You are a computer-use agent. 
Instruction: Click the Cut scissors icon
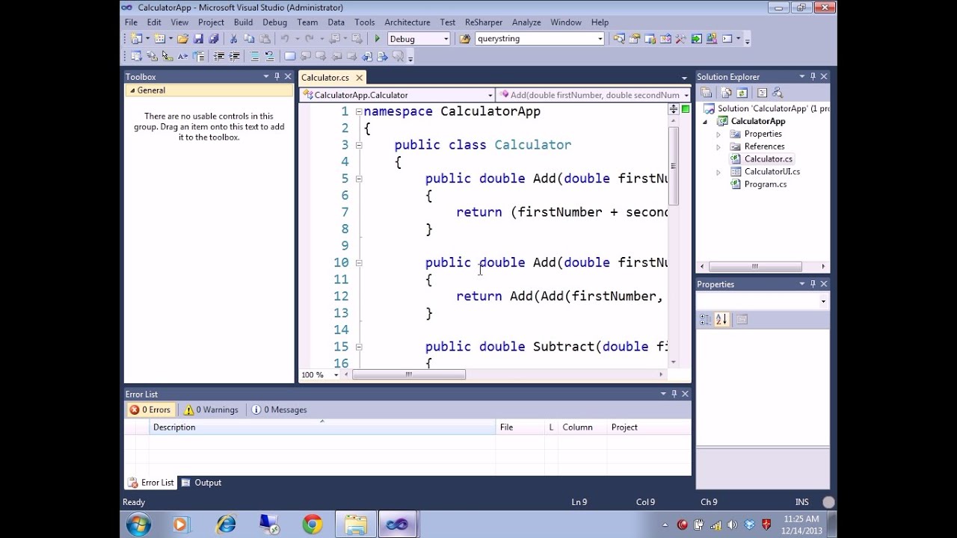tap(233, 39)
